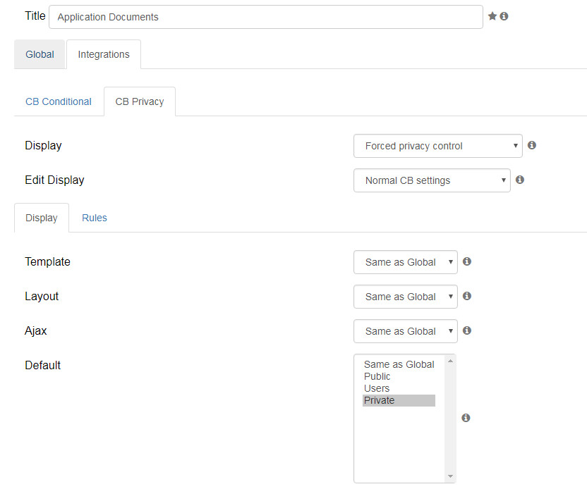The image size is (587, 489).
Task: Click info icon next to Ajax dropdown
Action: [467, 330]
